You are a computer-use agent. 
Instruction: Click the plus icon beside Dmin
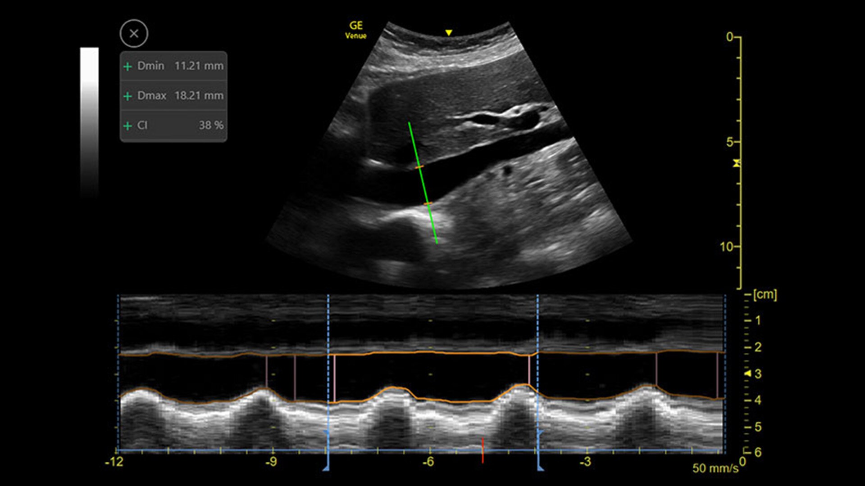point(127,67)
